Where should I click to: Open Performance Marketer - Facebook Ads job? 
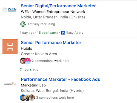click(60, 79)
